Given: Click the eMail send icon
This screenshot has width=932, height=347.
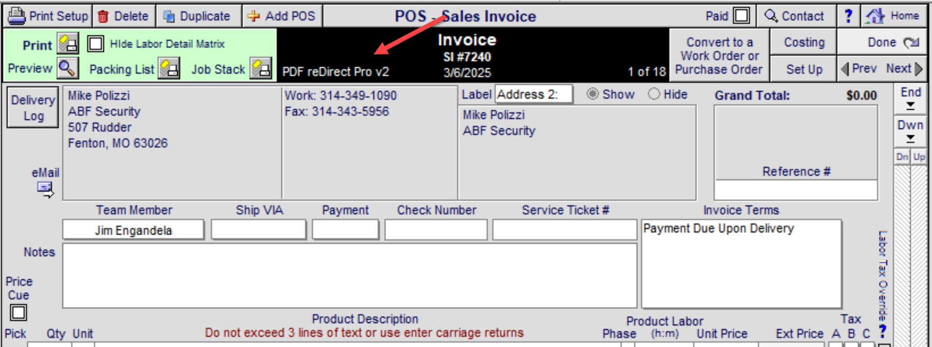Looking at the screenshot, I should click(x=45, y=189).
